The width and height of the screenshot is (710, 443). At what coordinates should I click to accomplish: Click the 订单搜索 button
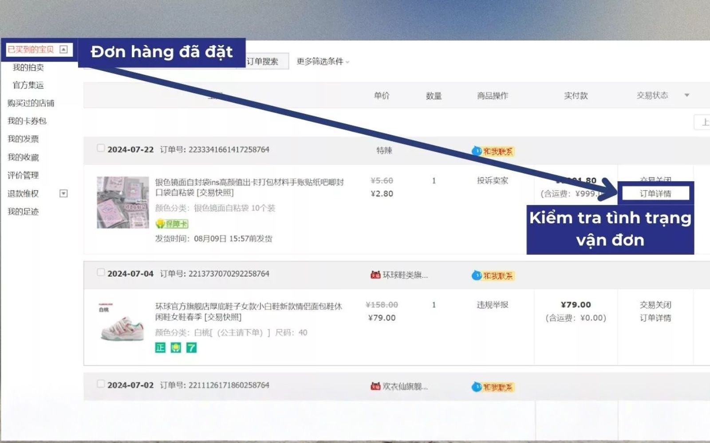point(264,61)
